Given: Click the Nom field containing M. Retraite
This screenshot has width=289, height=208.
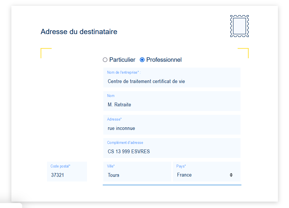Looking at the screenshot, I should 172,101.
